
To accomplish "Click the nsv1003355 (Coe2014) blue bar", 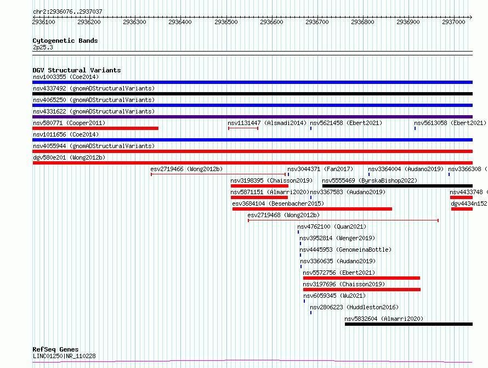I will coord(252,82).
